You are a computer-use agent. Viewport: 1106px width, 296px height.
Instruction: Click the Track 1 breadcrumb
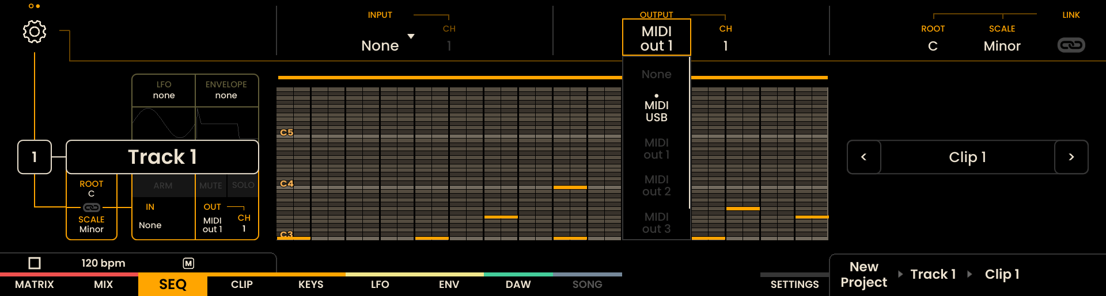tap(933, 274)
